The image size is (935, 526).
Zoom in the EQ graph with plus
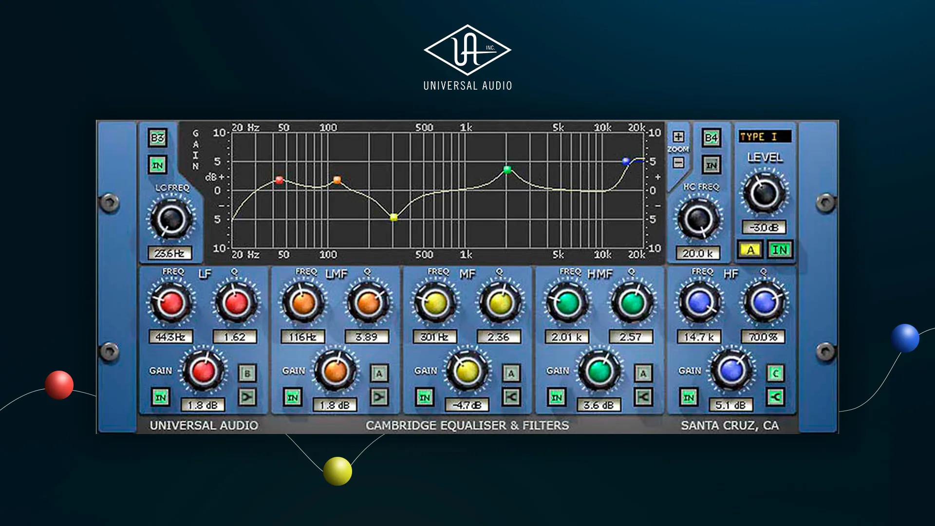678,136
